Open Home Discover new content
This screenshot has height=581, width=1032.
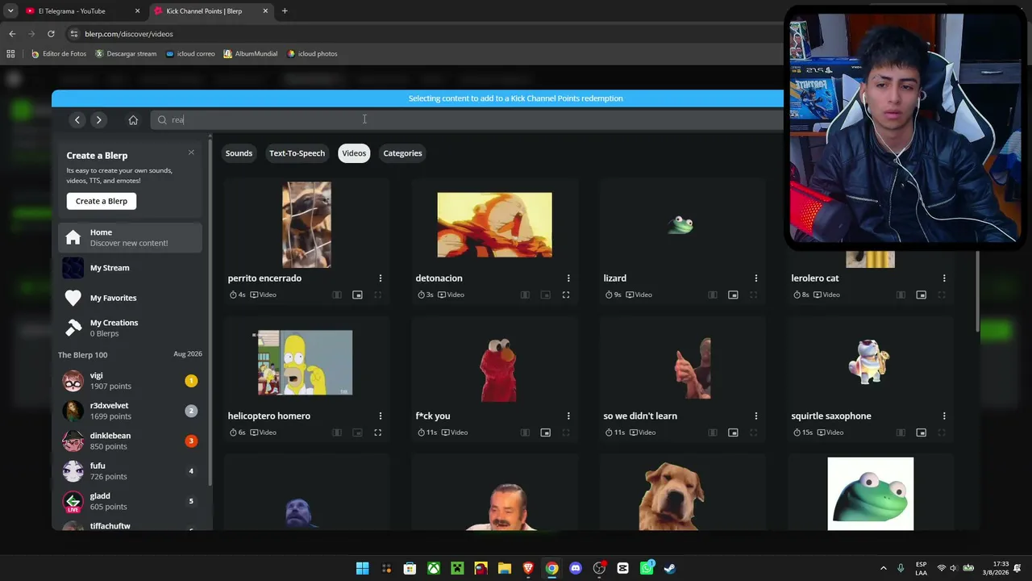tap(130, 237)
